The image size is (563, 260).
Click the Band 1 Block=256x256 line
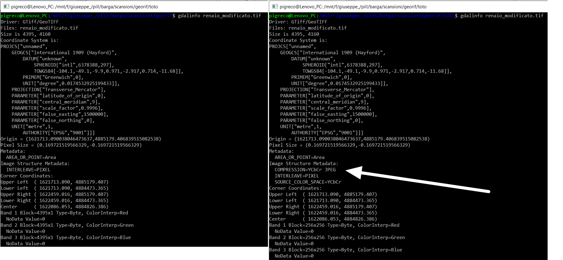[x=334, y=225]
